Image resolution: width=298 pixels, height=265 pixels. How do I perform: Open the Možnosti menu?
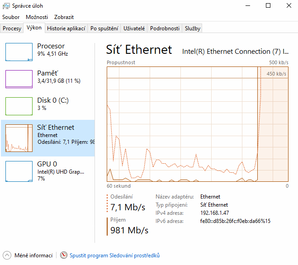tap(37, 17)
